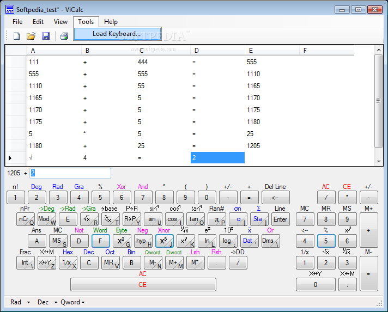Click the numpad divide key under AC
The height and width of the screenshot is (312, 388).
[326, 198]
